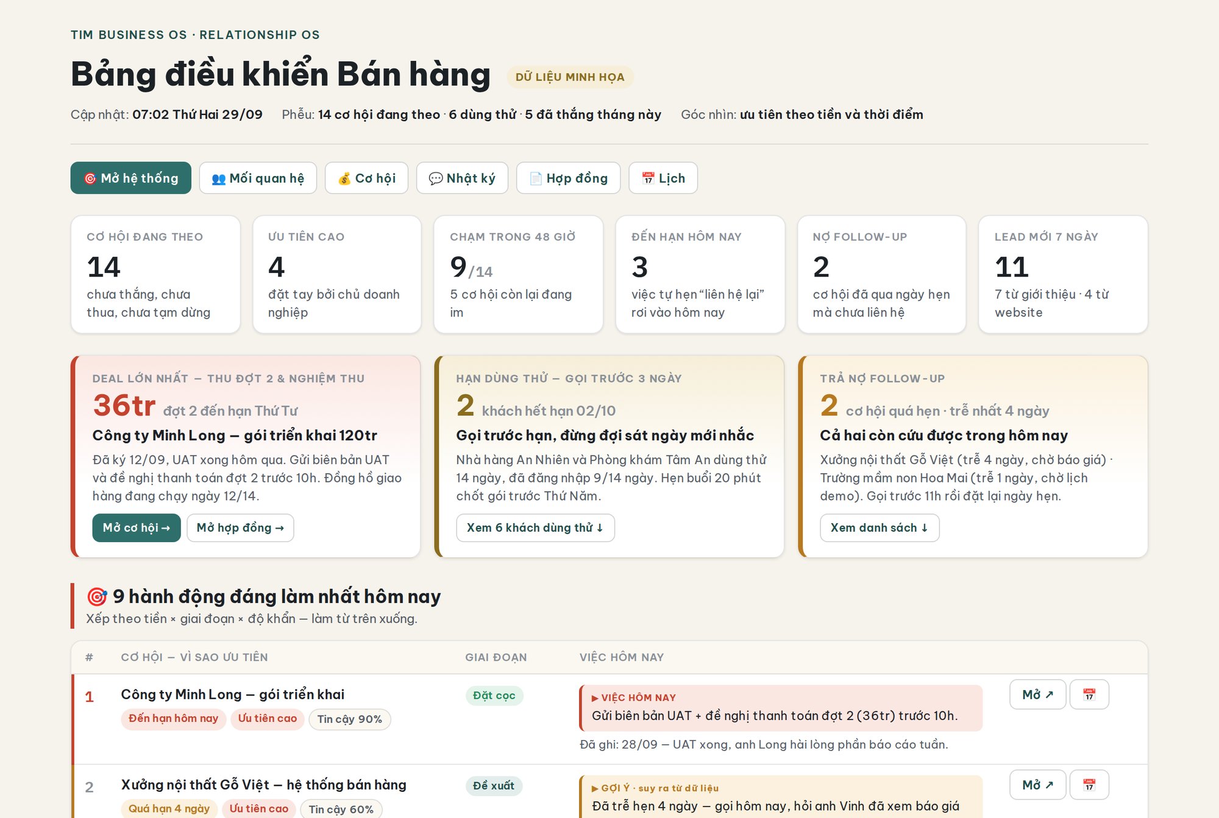
Task: Open the Lead mới 7 ngày card
Action: coord(1063,274)
